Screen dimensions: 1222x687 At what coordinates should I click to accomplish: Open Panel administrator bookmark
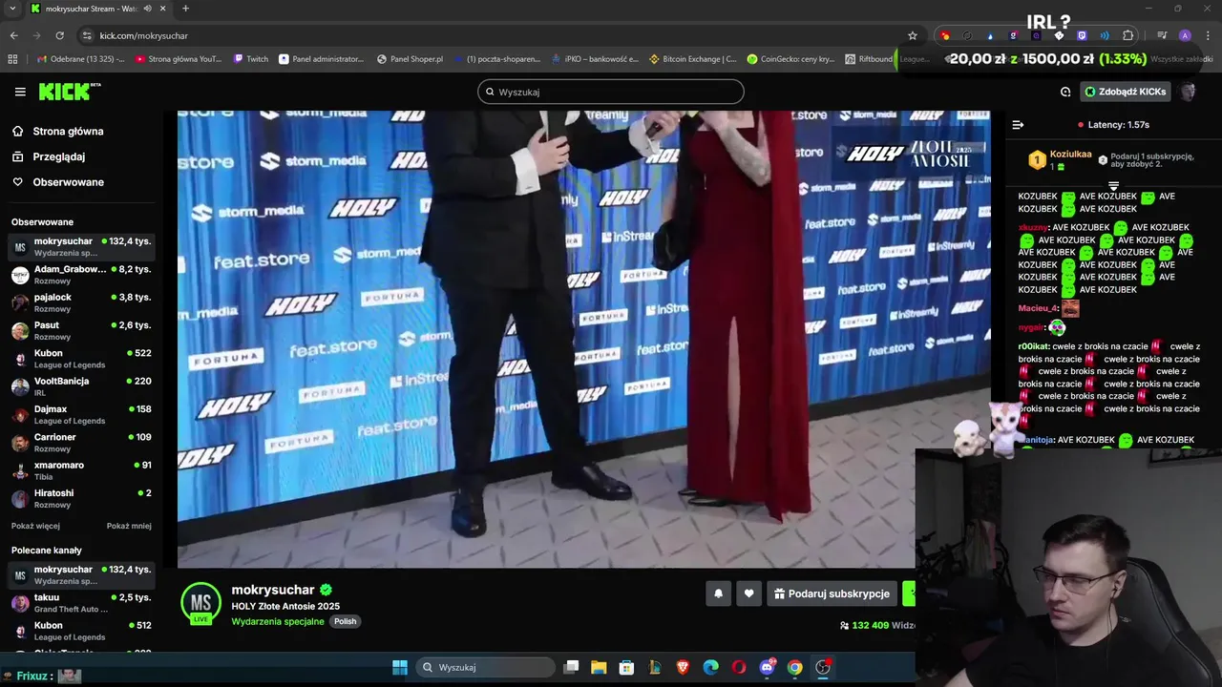point(321,59)
